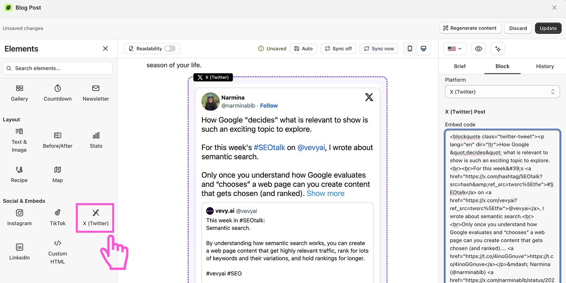The width and height of the screenshot is (566, 283).
Task: Click inside the Embed code textarea
Action: pyautogui.click(x=502, y=206)
